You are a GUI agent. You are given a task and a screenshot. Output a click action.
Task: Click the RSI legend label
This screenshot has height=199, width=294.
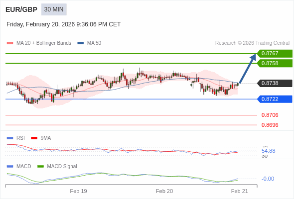(x=20, y=138)
